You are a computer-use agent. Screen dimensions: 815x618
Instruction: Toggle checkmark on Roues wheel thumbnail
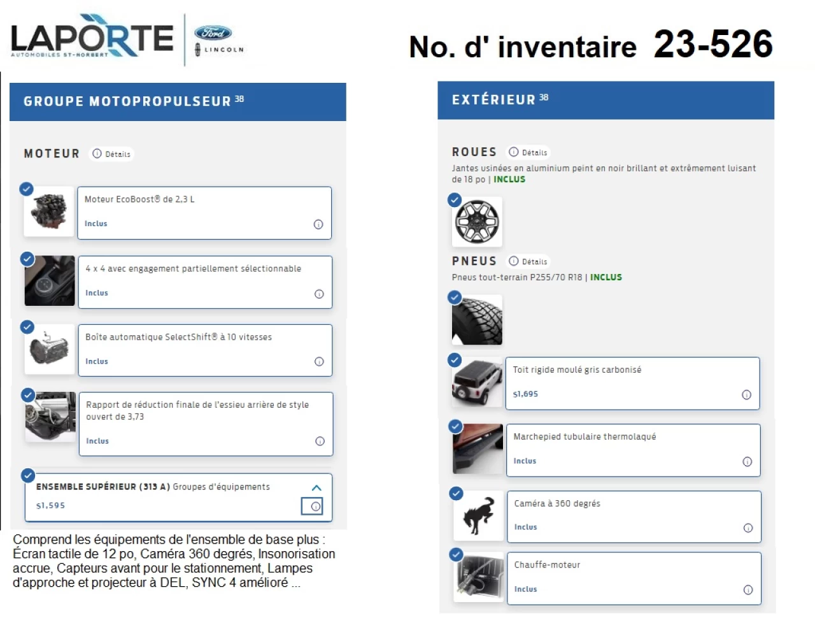tap(455, 200)
